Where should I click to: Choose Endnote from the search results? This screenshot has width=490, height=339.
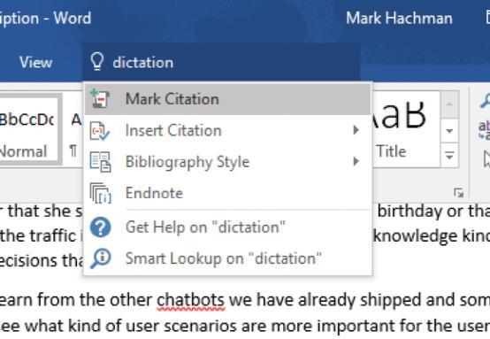point(228,193)
